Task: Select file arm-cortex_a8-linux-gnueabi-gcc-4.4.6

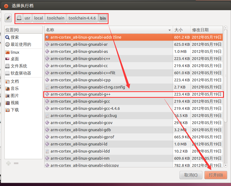Action: [x=134, y=108]
